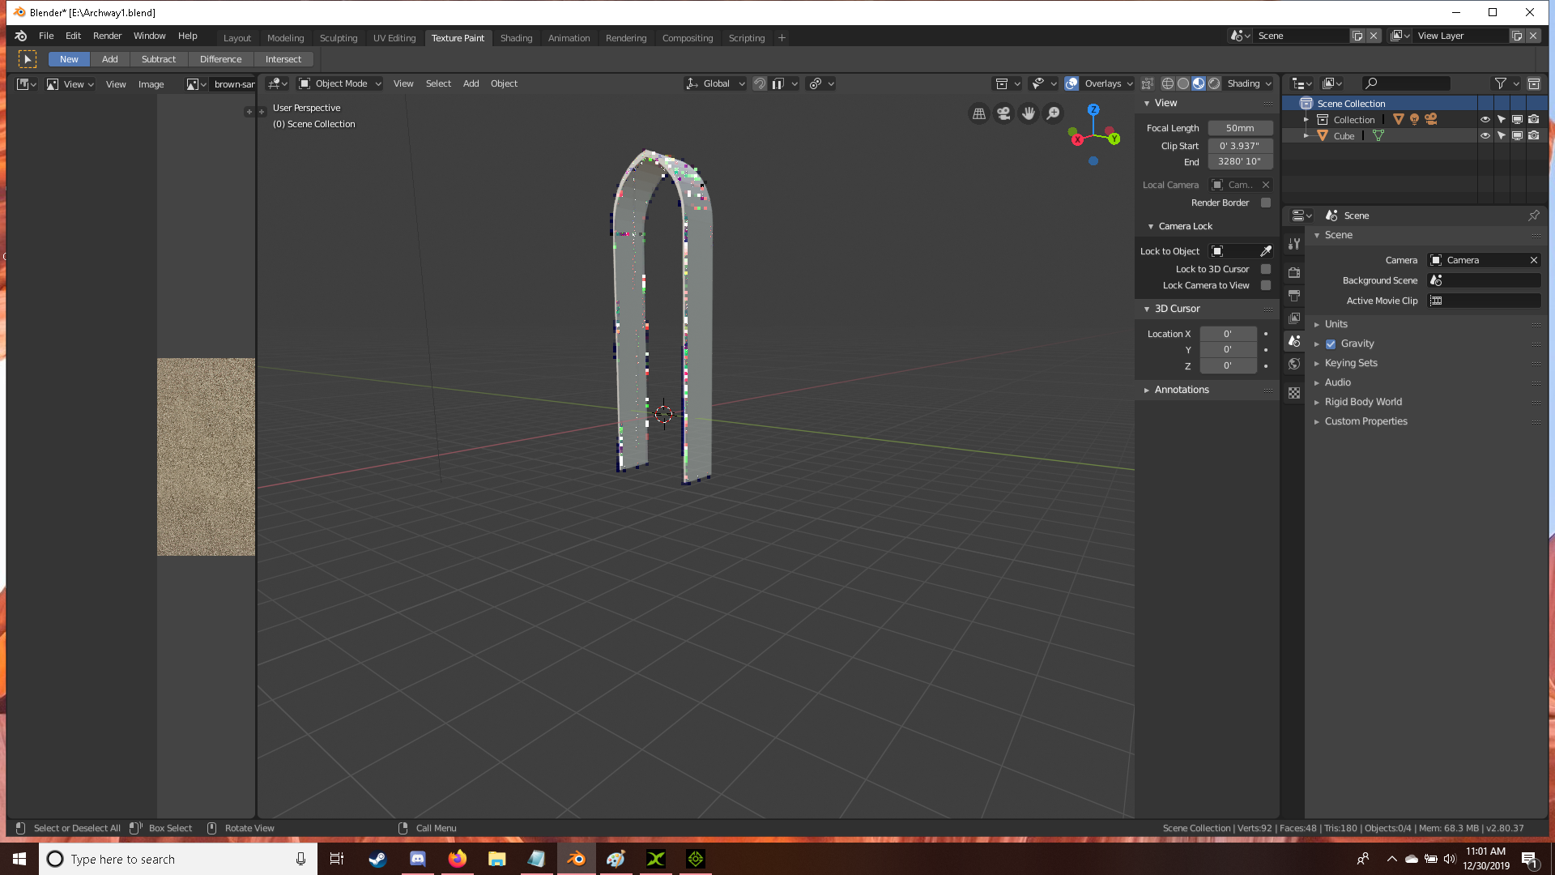Image resolution: width=1555 pixels, height=875 pixels.
Task: Click the Difference selection mode button
Action: [x=220, y=59]
